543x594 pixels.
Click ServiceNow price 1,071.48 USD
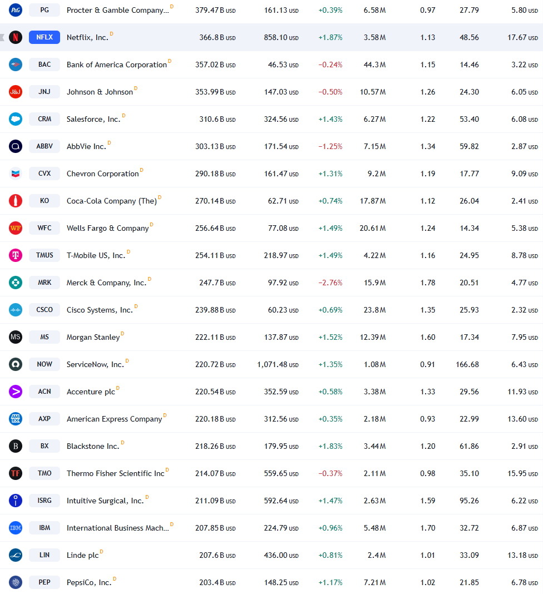point(278,365)
